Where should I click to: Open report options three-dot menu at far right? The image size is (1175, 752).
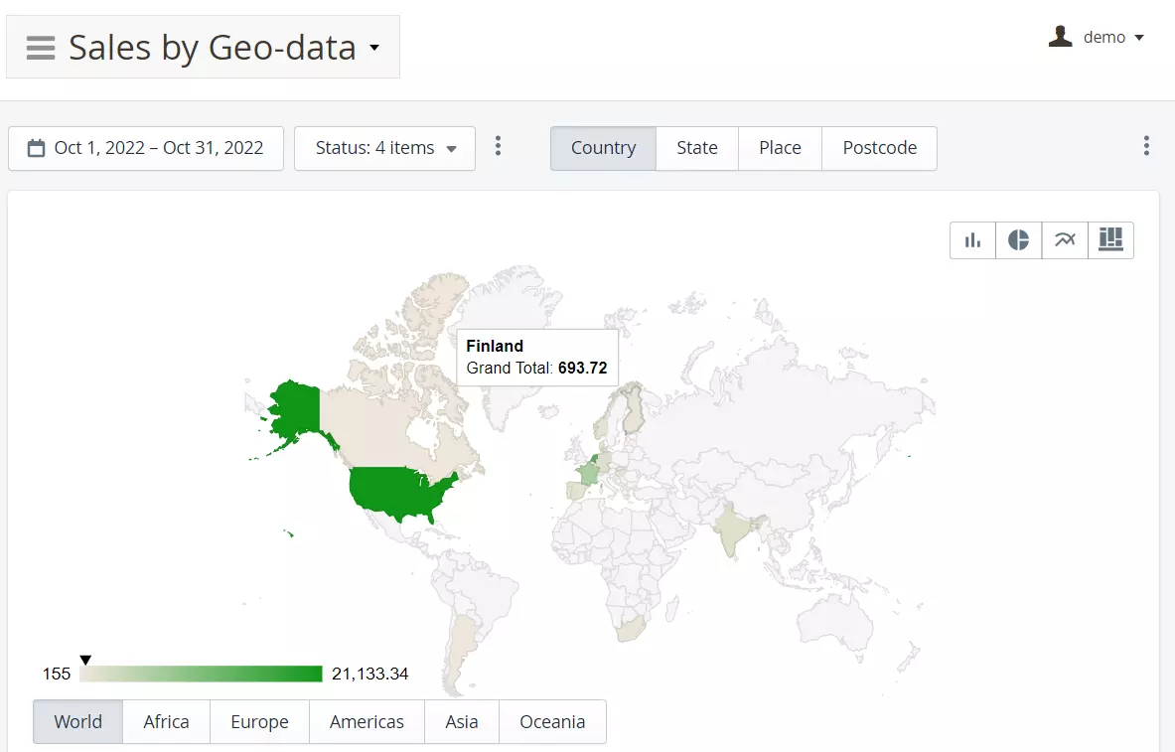tap(1146, 147)
